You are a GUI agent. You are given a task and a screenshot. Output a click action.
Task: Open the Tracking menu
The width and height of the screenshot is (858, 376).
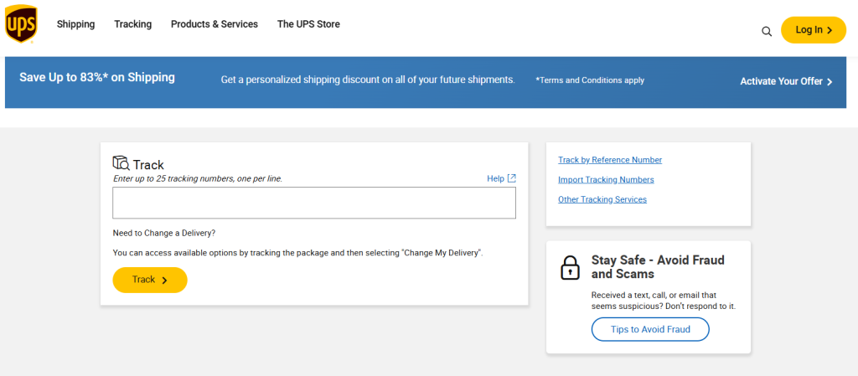click(133, 24)
